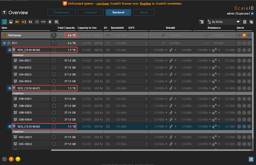Follow the Register newsletter link
This screenshot has height=165, width=256.
[x=146, y=4]
